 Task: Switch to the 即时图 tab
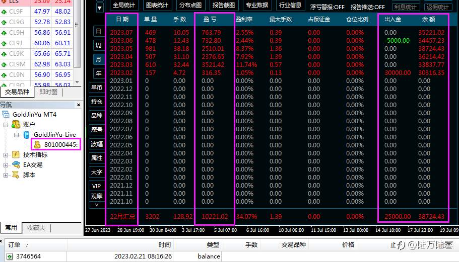click(x=48, y=92)
